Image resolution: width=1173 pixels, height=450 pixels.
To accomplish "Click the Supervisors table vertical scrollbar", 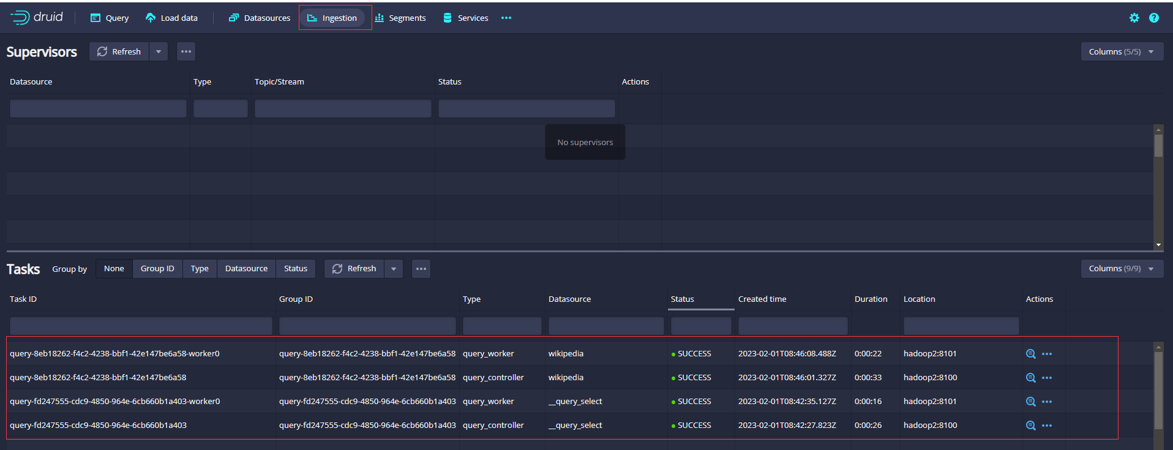I will pyautogui.click(x=1158, y=146).
